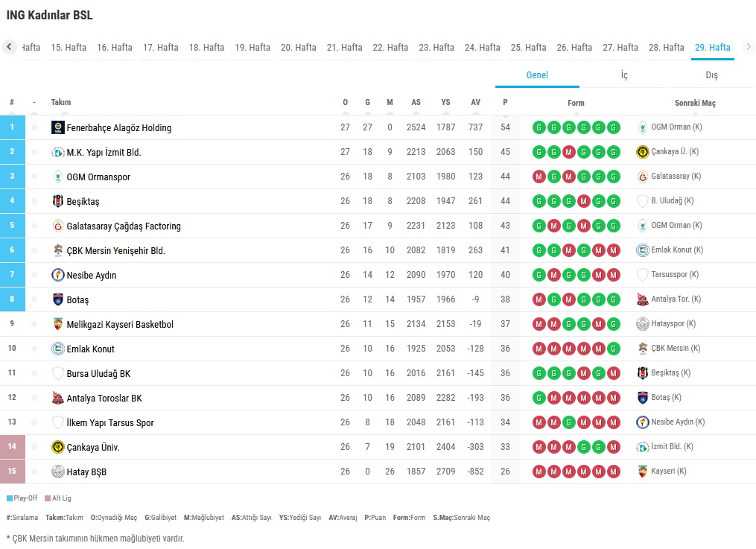Click Emlak Konut's latest G form badge

613,349
